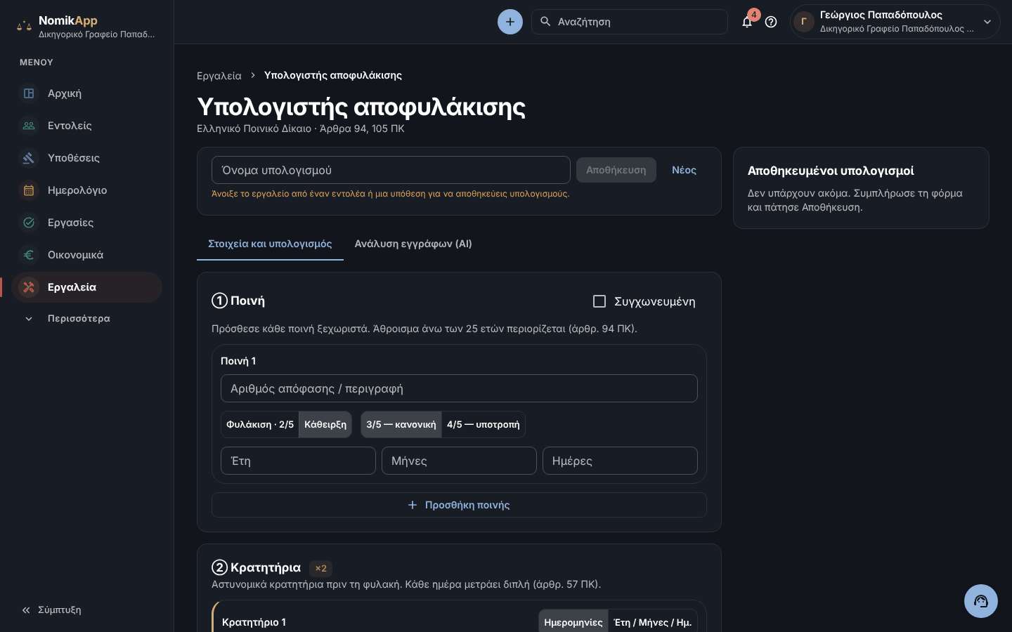Viewport: 1012px width, 632px height.
Task: Select Εργαλεία tools icon in sidebar
Action: [29, 287]
